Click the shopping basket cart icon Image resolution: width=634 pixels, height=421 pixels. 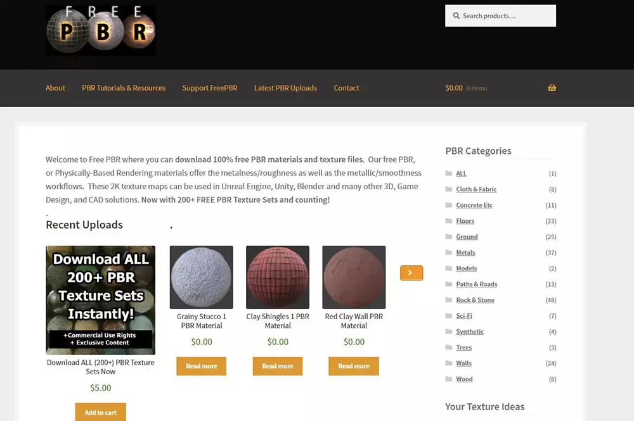tap(552, 87)
